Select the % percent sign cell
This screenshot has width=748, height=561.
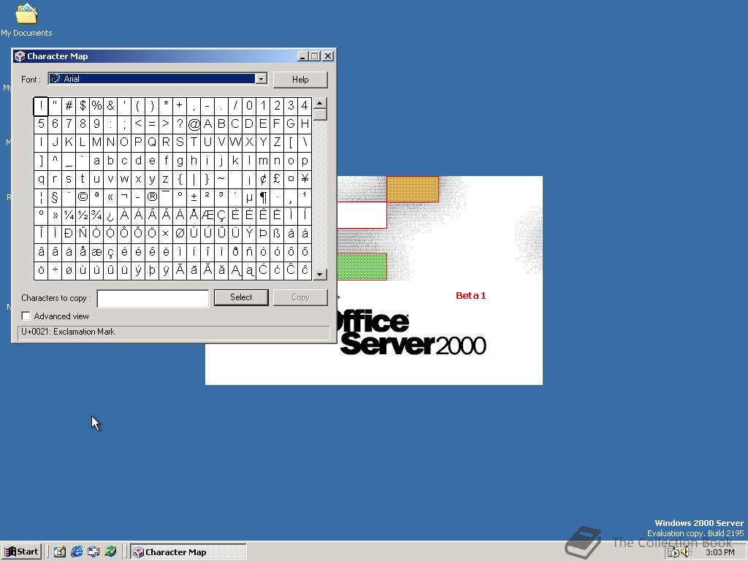point(96,106)
